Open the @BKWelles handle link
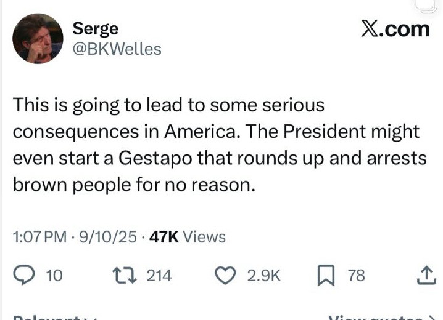 pos(117,49)
